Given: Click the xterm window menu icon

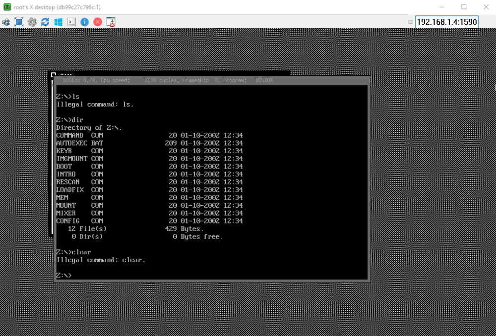Looking at the screenshot, I should pyautogui.click(x=54, y=74).
